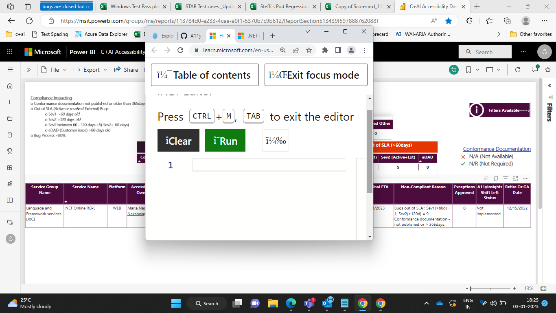Image resolution: width=556 pixels, height=313 pixels.
Task: Favorite this report using the star icon
Action: (548, 69)
